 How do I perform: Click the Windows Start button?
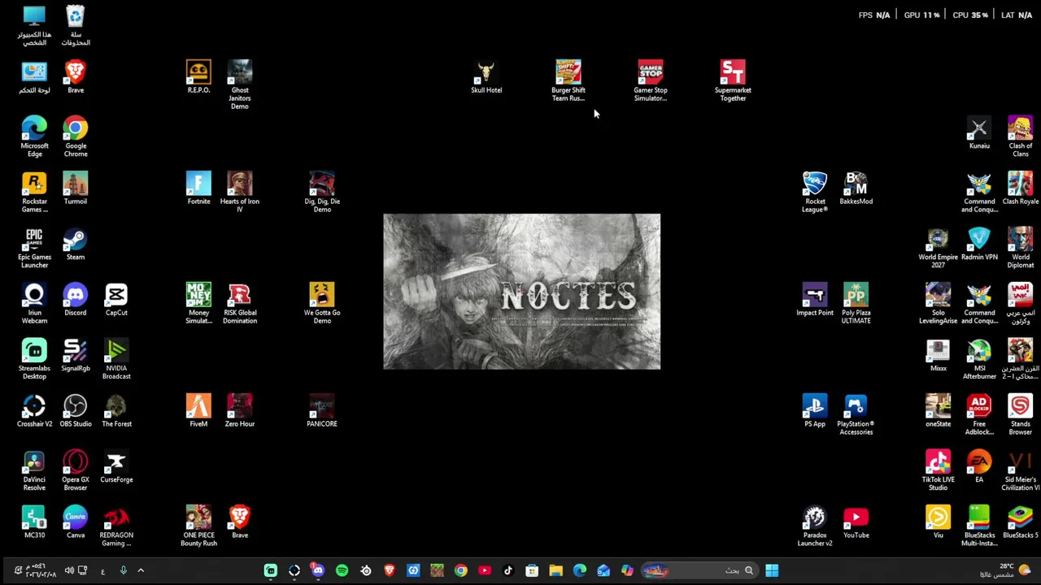pyautogui.click(x=772, y=570)
